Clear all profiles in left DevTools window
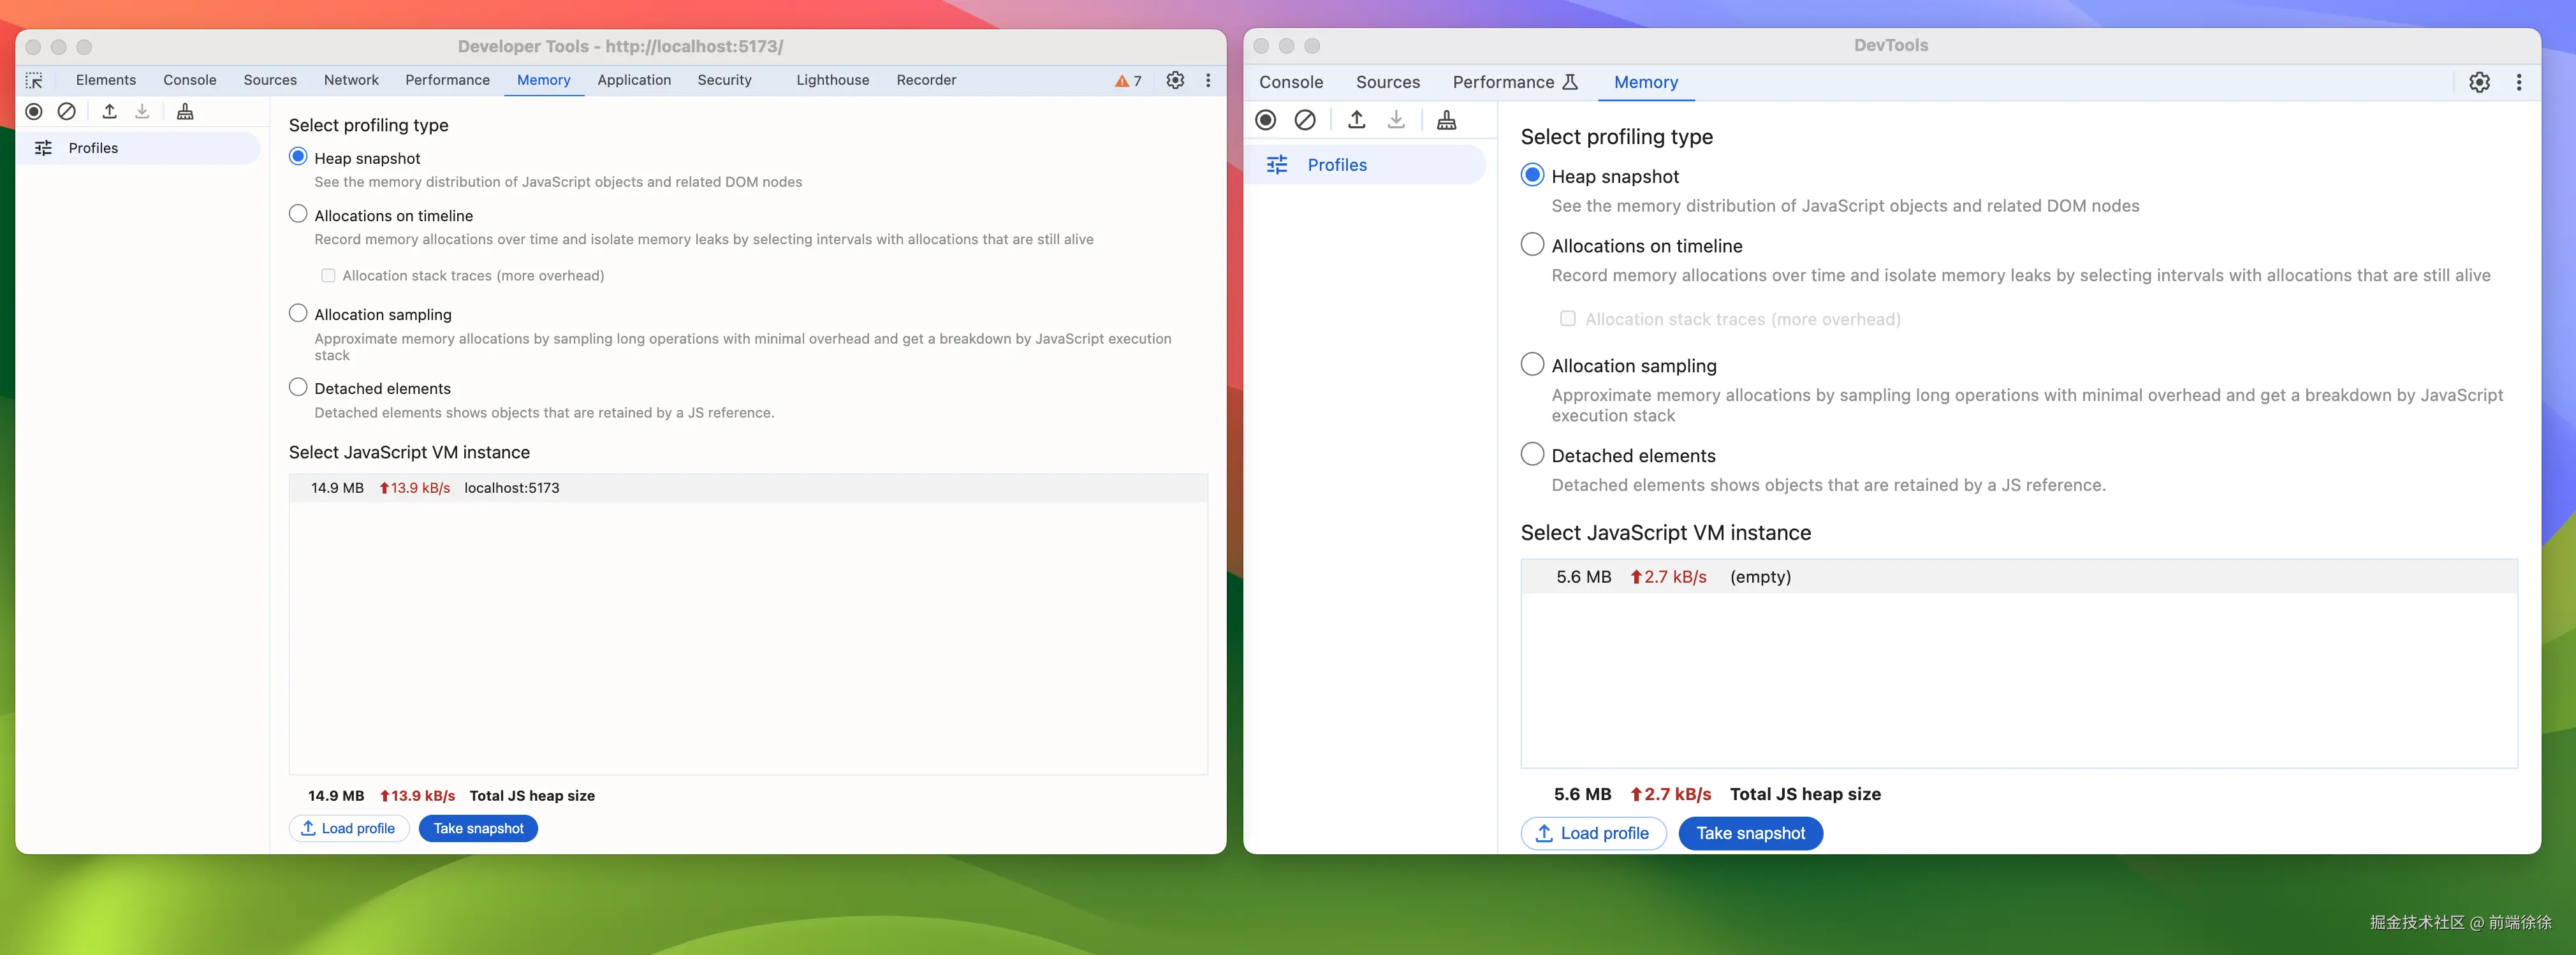Image resolution: width=2576 pixels, height=955 pixels. tap(67, 112)
